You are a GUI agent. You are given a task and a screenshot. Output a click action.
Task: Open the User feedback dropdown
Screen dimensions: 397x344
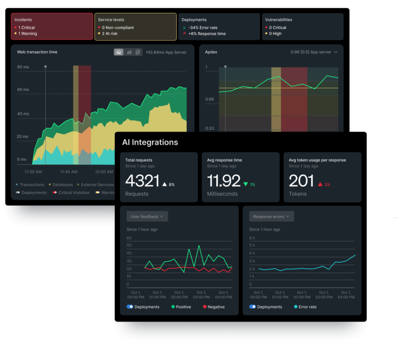pos(147,216)
